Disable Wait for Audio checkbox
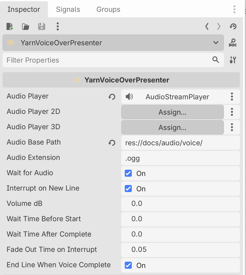The width and height of the screenshot is (246, 275). [x=128, y=173]
